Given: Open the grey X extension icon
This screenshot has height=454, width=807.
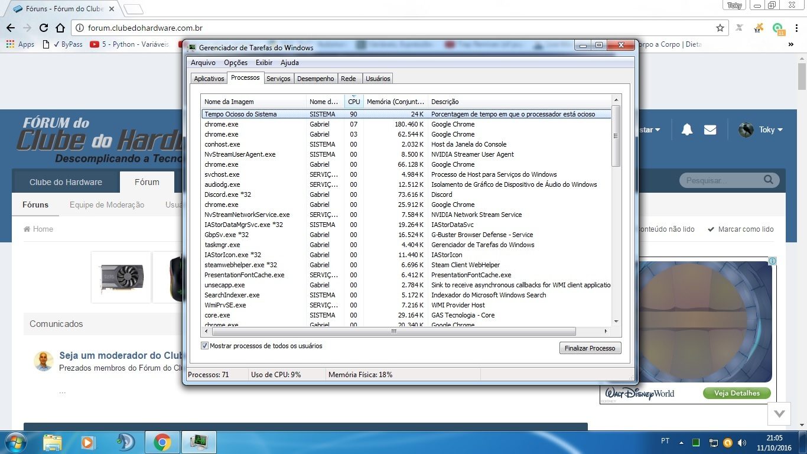Looking at the screenshot, I should (x=739, y=28).
